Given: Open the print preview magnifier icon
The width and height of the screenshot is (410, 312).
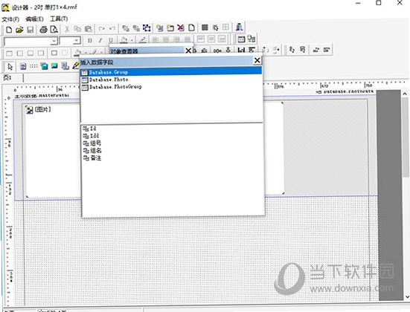Looking at the screenshot, I should 54,30.
